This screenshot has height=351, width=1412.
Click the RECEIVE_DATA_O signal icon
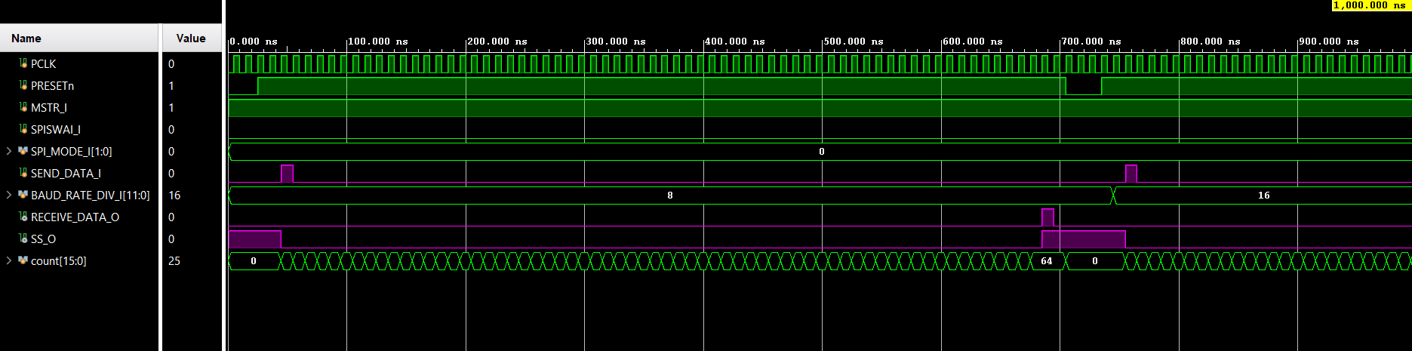pyautogui.click(x=23, y=217)
